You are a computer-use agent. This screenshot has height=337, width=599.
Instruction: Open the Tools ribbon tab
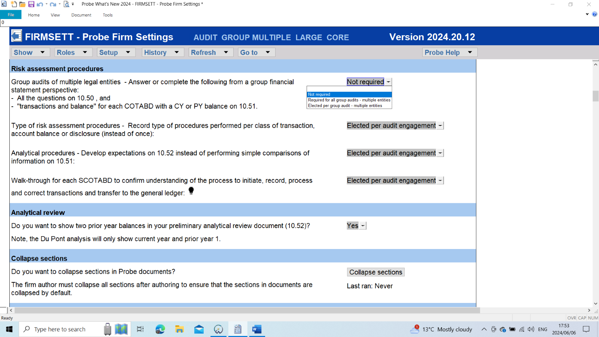point(108,15)
